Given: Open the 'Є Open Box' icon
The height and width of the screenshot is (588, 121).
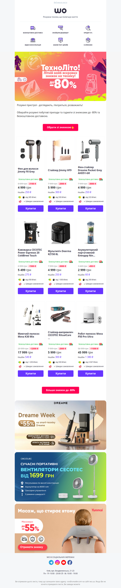Looking at the screenshot, I should (x=88, y=40).
